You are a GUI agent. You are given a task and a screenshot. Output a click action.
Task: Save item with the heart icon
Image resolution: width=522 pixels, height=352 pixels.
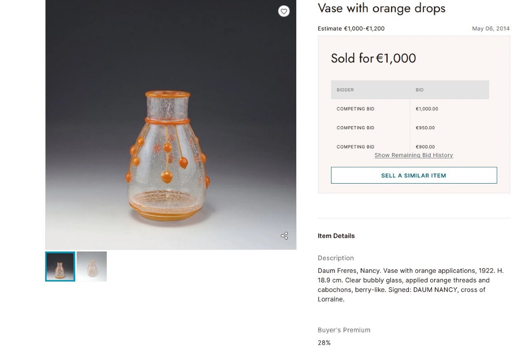point(284,11)
